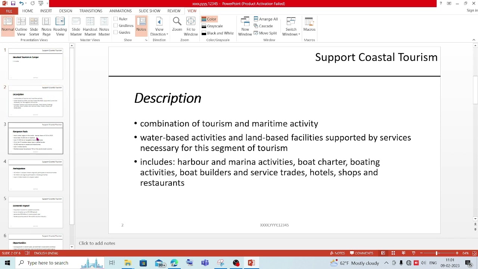478x269 pixels.
Task: Switch to normal view from status bar
Action: [x=383, y=253]
